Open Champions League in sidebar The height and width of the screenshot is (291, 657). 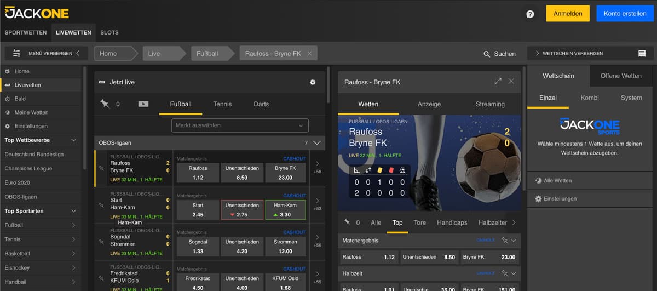[x=41, y=168]
